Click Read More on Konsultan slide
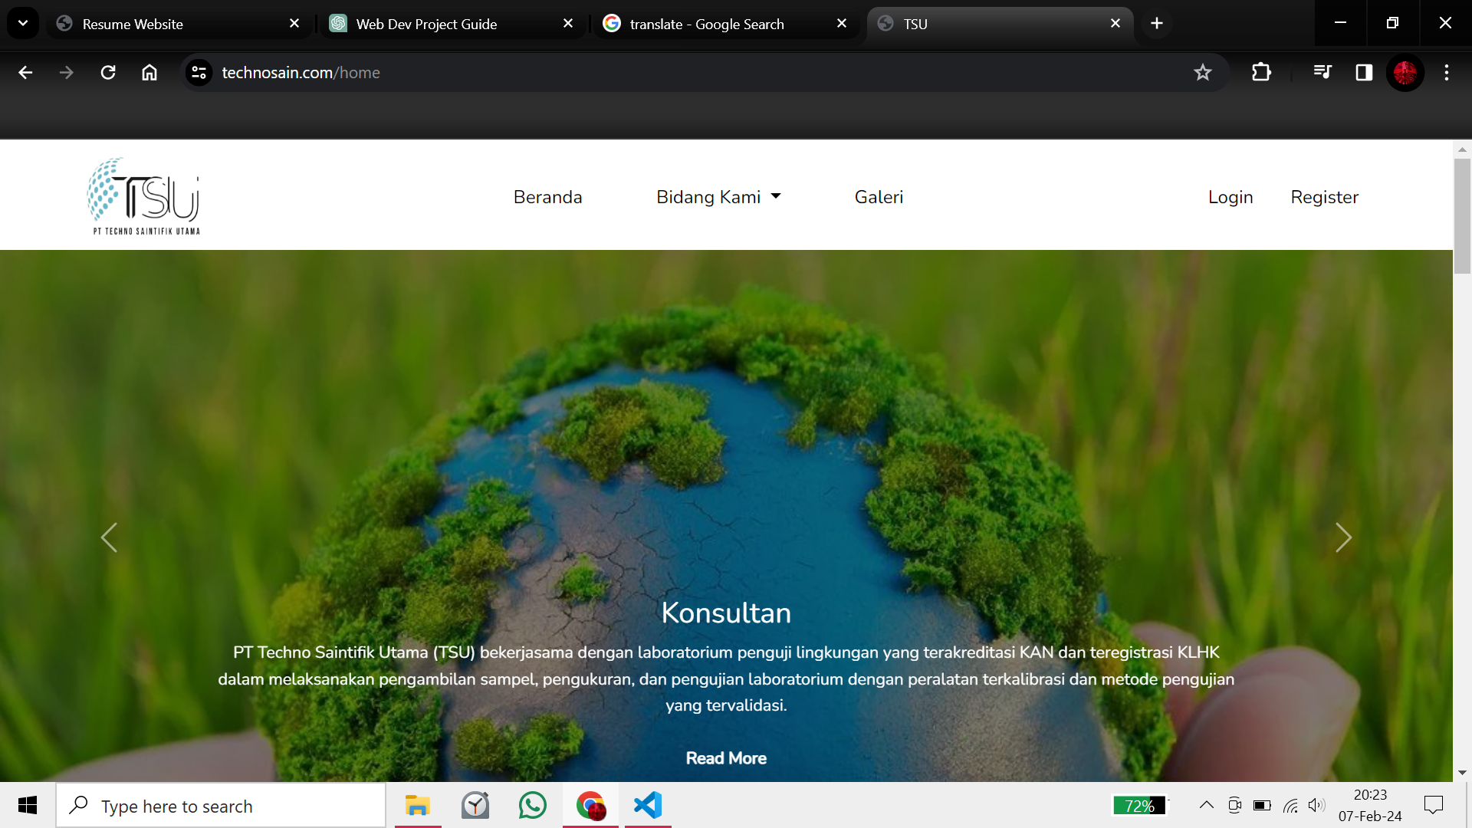 tap(725, 758)
